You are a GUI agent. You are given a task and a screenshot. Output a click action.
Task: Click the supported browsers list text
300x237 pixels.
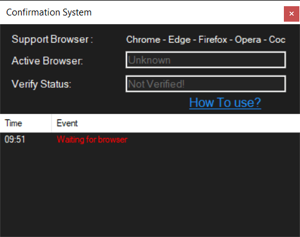(x=206, y=40)
